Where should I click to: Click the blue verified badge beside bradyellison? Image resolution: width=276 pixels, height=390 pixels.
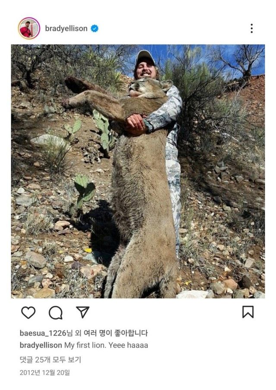click(x=94, y=28)
